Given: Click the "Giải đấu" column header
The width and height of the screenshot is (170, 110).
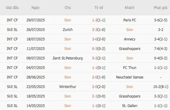Looking at the screenshot, I should click(x=12, y=8).
